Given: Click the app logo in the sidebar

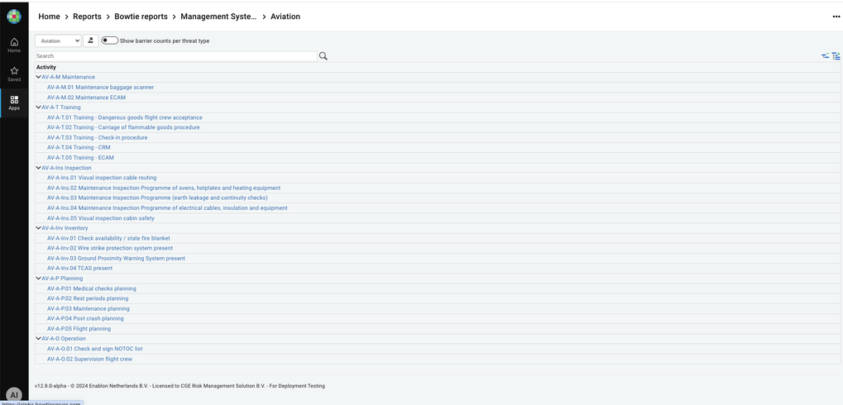Looking at the screenshot, I should point(14,17).
